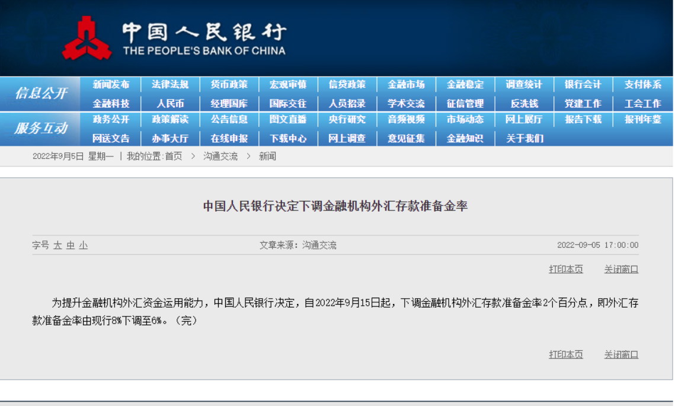Go to 反洗钱 page
The image size is (675, 406).
point(524,103)
